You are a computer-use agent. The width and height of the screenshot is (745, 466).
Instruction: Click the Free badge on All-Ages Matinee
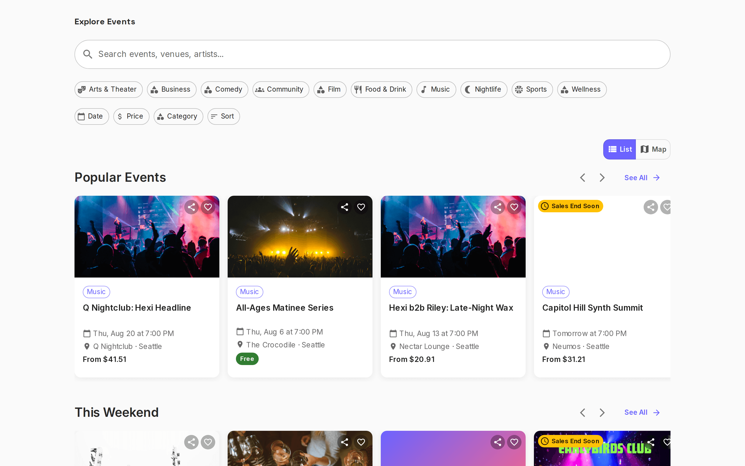[247, 359]
